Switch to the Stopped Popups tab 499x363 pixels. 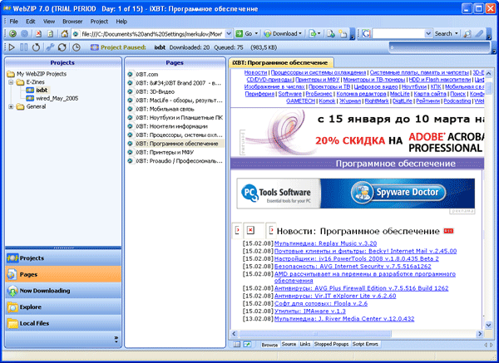[331, 344]
